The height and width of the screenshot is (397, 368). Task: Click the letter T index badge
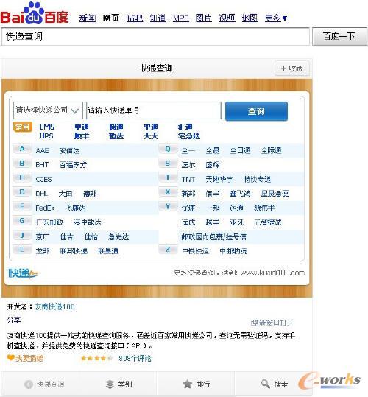coord(168,178)
